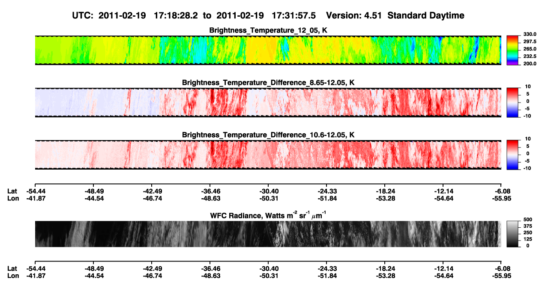Click latitude -48.49 under the 10.6-12.05 panel
This screenshot has height=285, width=557.
click(x=93, y=191)
